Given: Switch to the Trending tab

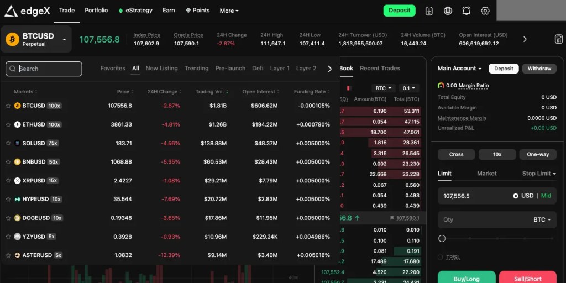Looking at the screenshot, I should [196, 68].
